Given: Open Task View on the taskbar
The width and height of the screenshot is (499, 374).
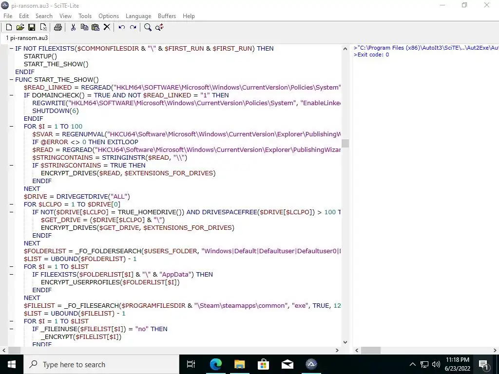Looking at the screenshot, I should click(x=191, y=364).
